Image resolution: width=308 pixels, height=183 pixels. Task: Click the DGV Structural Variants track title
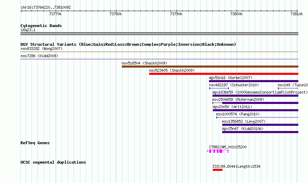click(x=128, y=44)
